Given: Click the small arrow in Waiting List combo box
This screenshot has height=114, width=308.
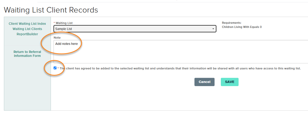Looking at the screenshot, I should coord(213,29).
